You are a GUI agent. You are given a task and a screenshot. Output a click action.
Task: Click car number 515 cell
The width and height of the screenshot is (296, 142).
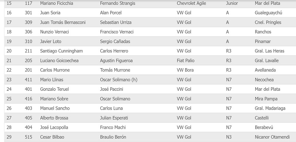pyautogui.click(x=28, y=137)
